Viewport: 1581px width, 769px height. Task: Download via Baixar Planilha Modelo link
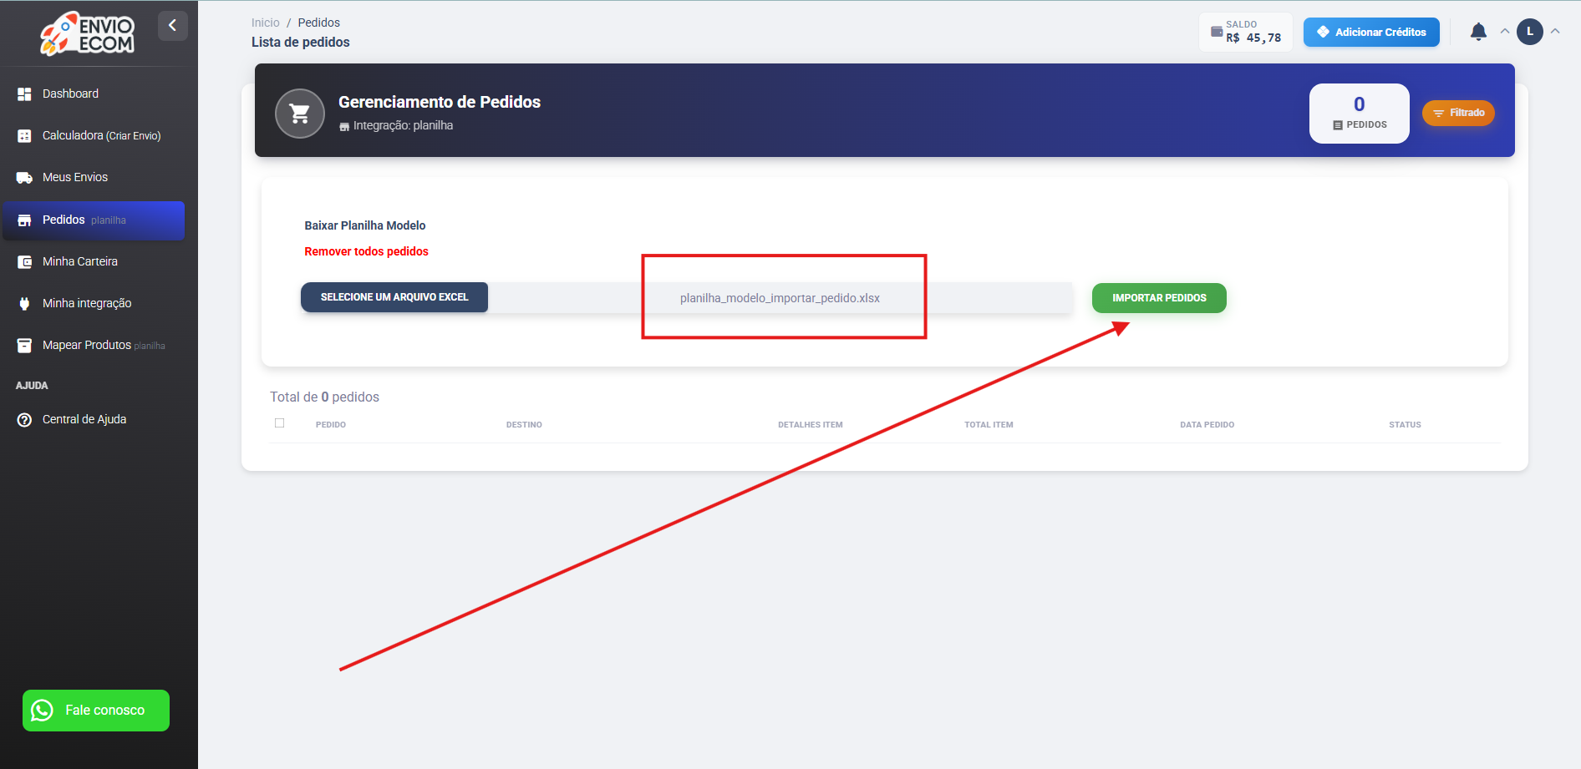coord(365,225)
